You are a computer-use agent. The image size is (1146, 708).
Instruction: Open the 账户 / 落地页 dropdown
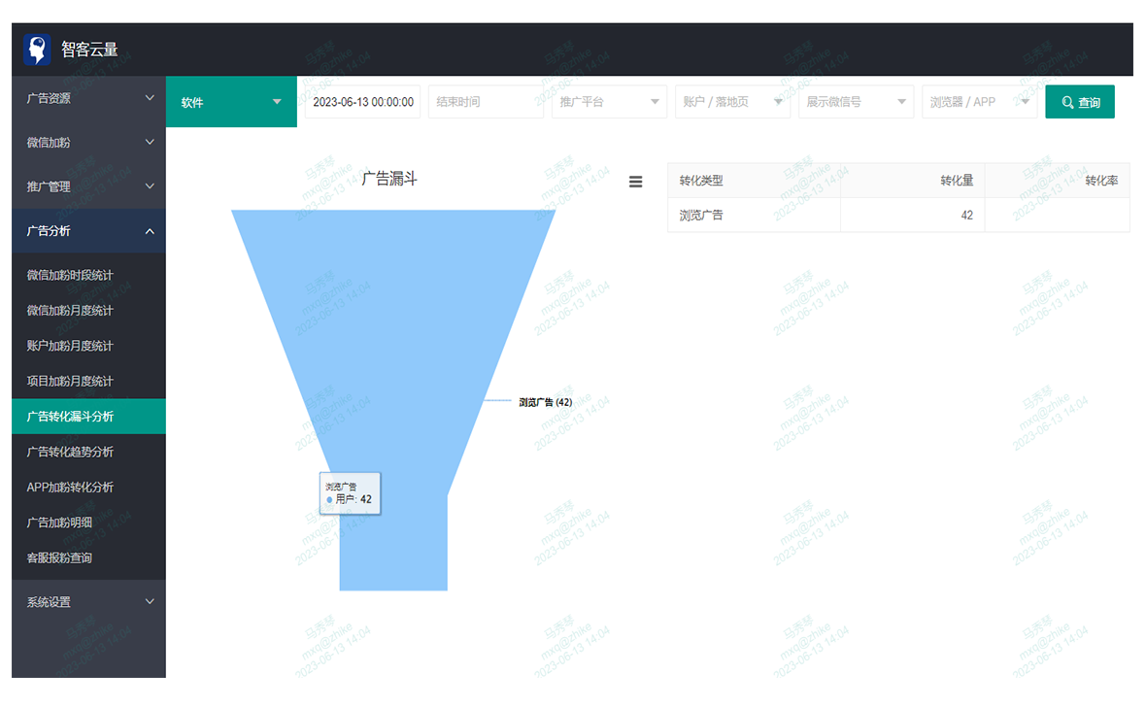click(731, 102)
